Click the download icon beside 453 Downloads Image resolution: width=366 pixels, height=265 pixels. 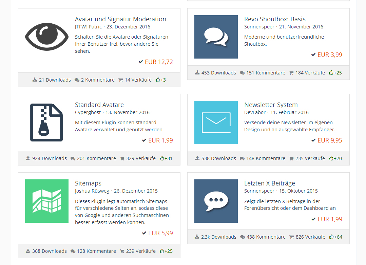point(197,73)
